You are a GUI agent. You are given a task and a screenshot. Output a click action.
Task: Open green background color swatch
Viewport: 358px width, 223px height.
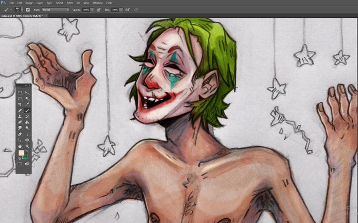[x=25, y=157]
